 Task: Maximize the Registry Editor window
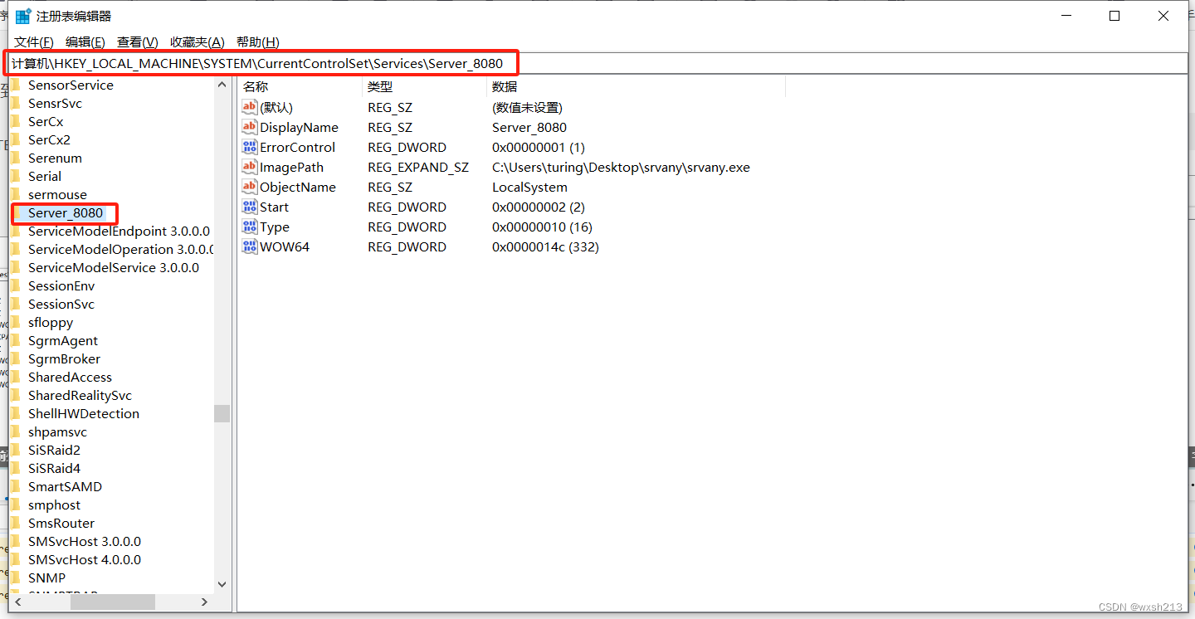coord(1115,16)
